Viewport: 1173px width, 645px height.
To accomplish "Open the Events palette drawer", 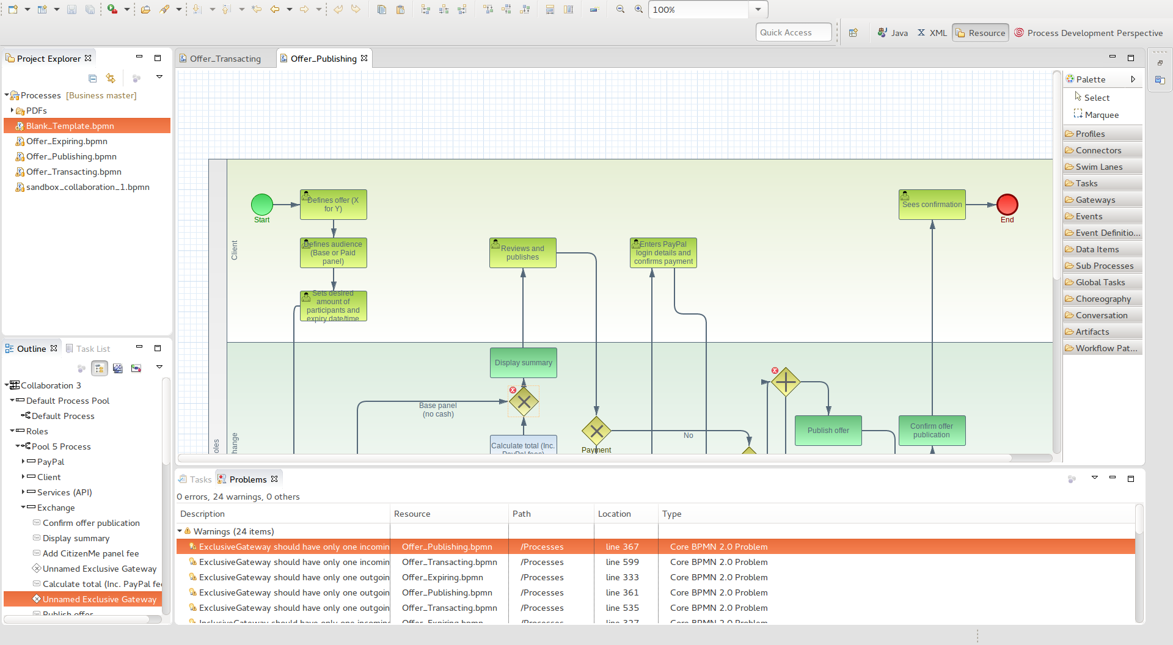I will point(1103,216).
